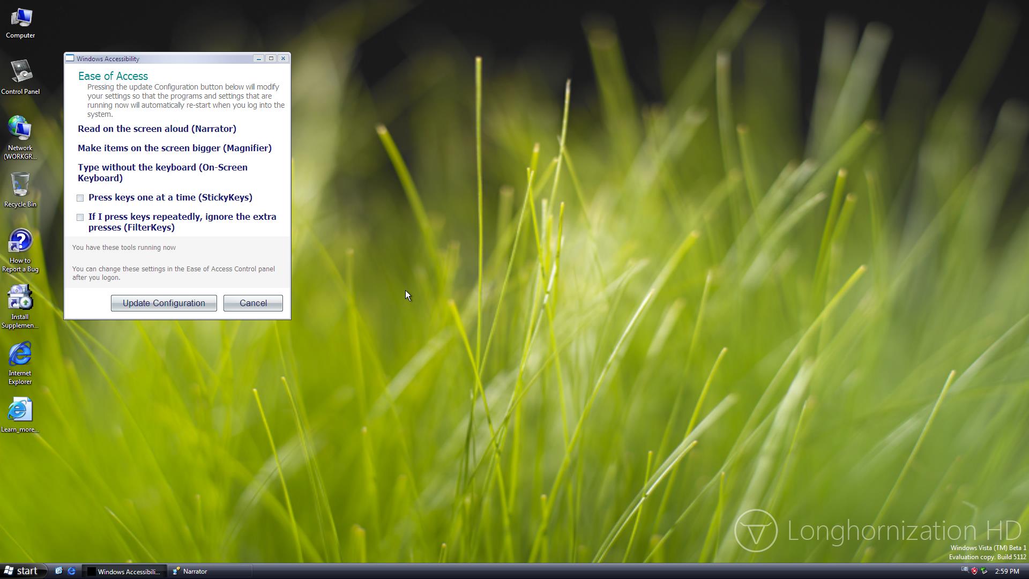Image resolution: width=1029 pixels, height=579 pixels.
Task: Switch to Narrator taskbar item
Action: (209, 571)
